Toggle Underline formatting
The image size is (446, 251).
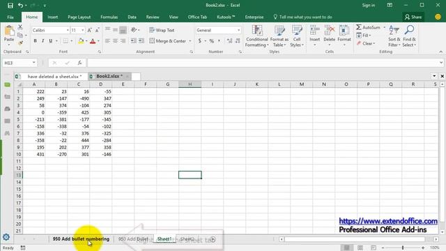51,41
